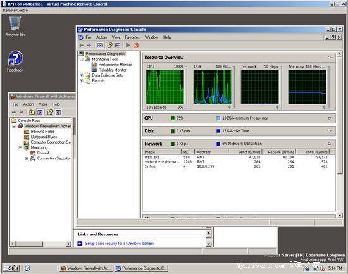The width and height of the screenshot is (348, 274).
Task: Click Forward arrow in Windows Firewall toolbar
Action: pyautogui.click(x=22, y=113)
